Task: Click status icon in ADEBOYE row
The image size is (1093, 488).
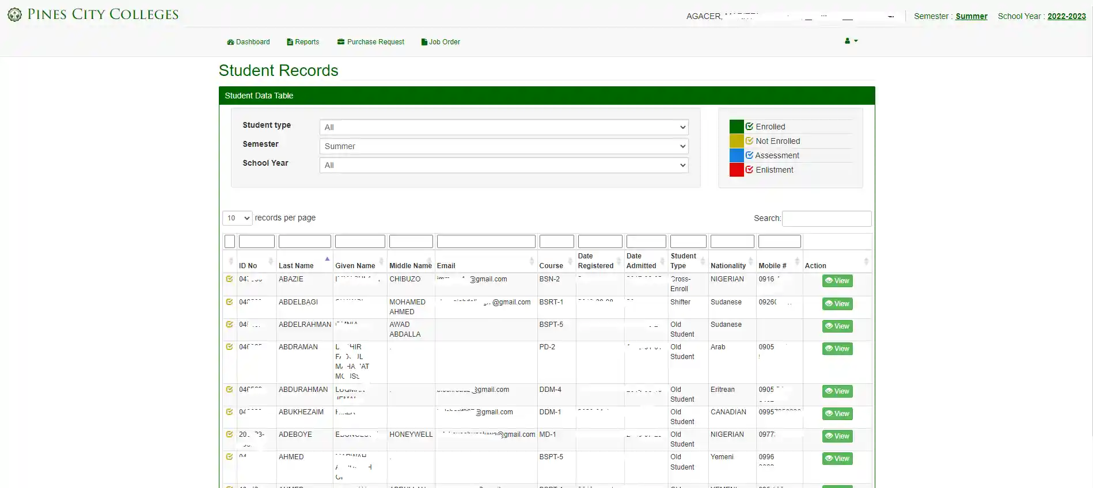Action: (x=229, y=434)
